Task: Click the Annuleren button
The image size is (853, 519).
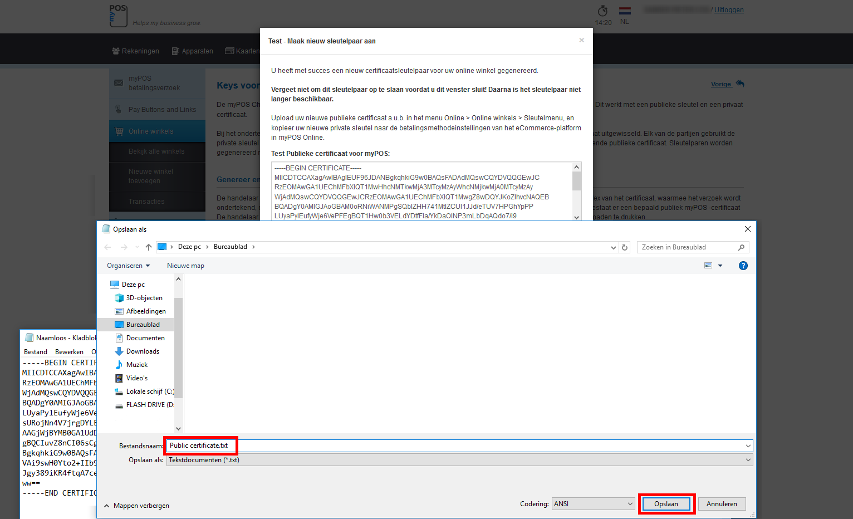Action: click(722, 504)
